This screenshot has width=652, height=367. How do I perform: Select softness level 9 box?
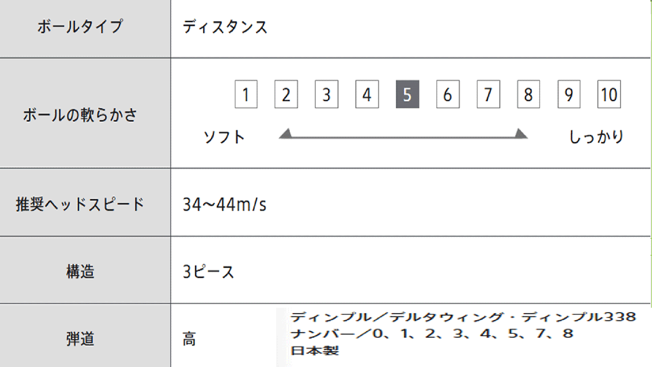pos(569,95)
